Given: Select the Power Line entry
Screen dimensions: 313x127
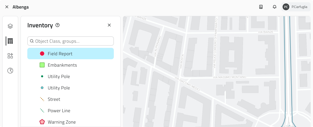Looking at the screenshot, I should tap(59, 110).
